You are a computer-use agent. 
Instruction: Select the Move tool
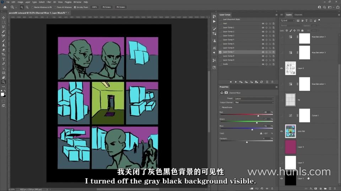4,18
